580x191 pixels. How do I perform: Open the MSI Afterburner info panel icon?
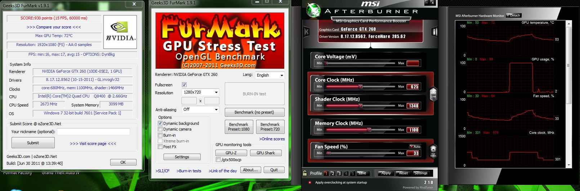pyautogui.click(x=434, y=32)
